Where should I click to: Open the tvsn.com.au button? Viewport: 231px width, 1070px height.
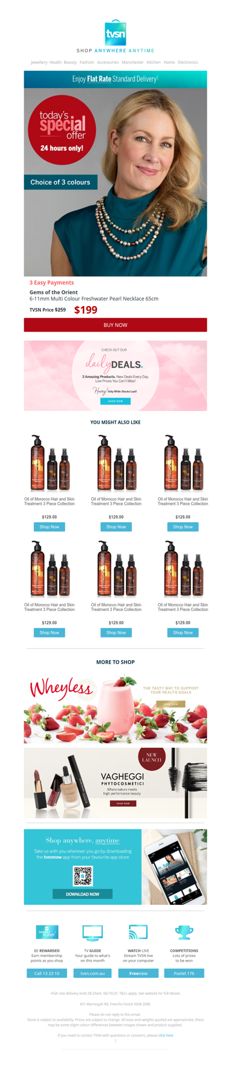[92, 973]
